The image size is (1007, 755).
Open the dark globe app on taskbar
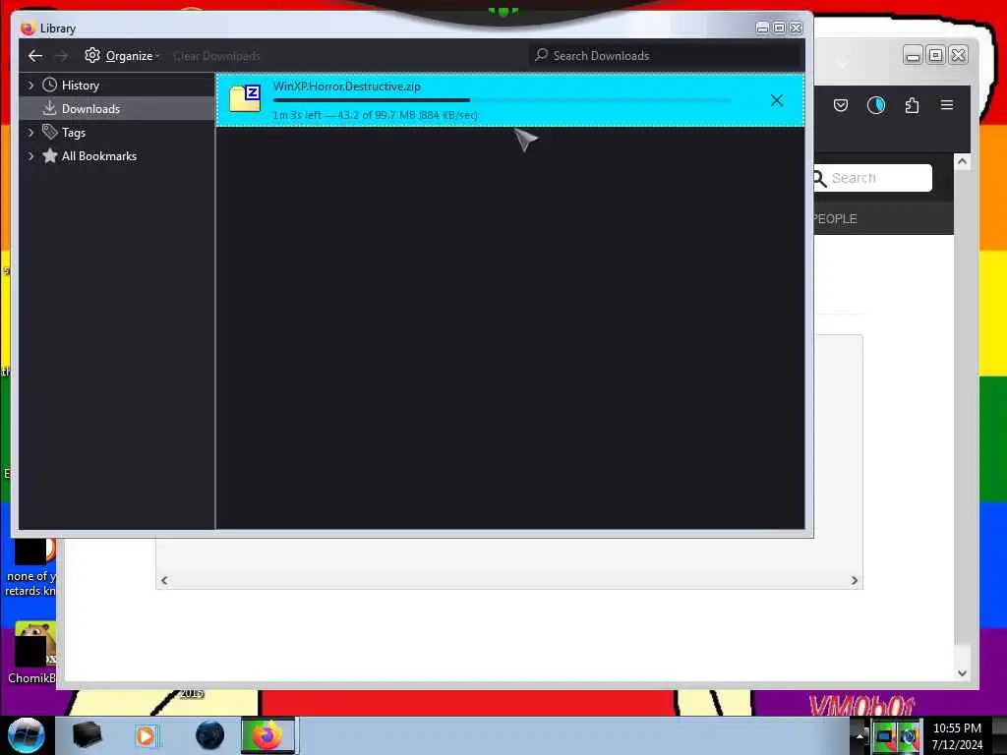pyautogui.click(x=209, y=735)
